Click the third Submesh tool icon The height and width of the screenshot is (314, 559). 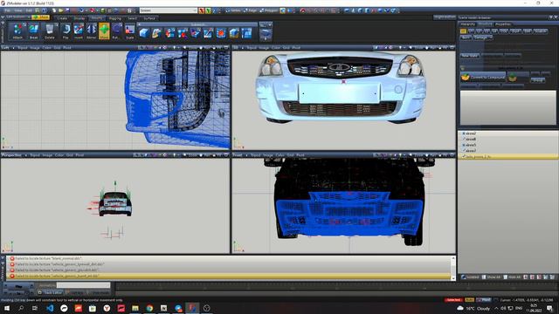[169, 33]
